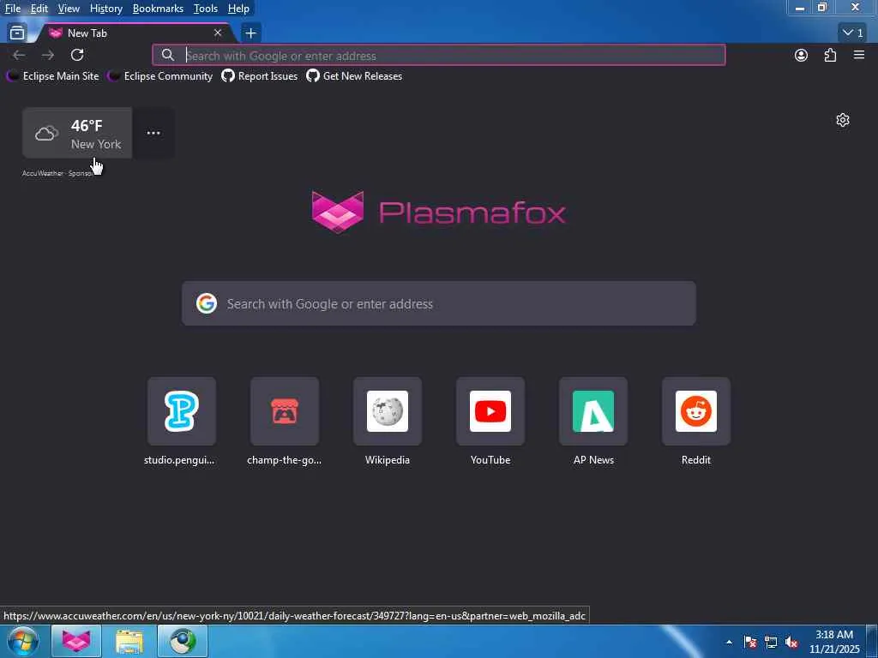Open File Explorer from taskbar
Screen dimensions: 878x658
coord(129,641)
